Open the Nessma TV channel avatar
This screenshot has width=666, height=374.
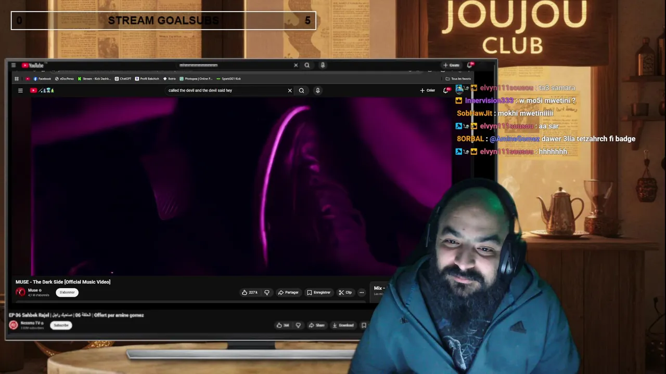click(x=14, y=325)
